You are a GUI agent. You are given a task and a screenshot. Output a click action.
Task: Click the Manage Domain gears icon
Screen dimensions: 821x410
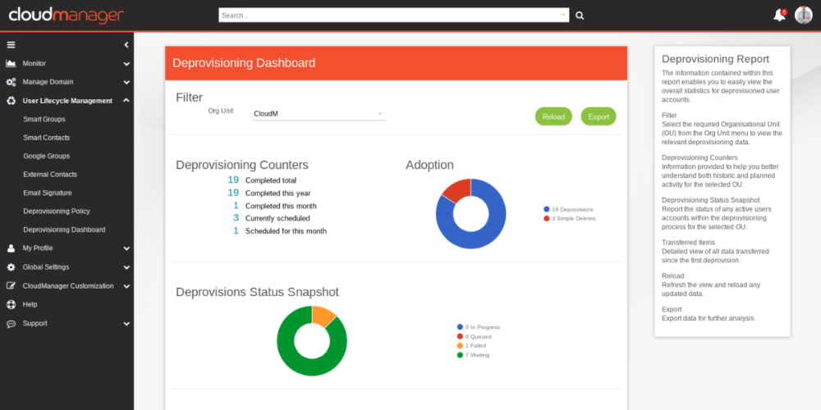11,82
